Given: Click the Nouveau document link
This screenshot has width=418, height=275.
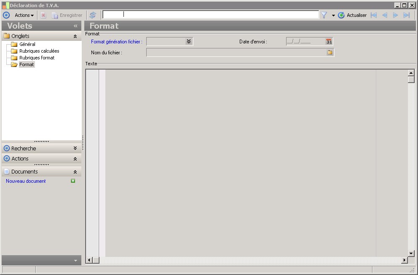Looking at the screenshot, I should click(26, 181).
